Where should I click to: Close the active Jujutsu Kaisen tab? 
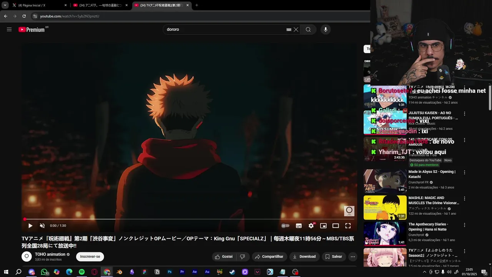coord(188,5)
